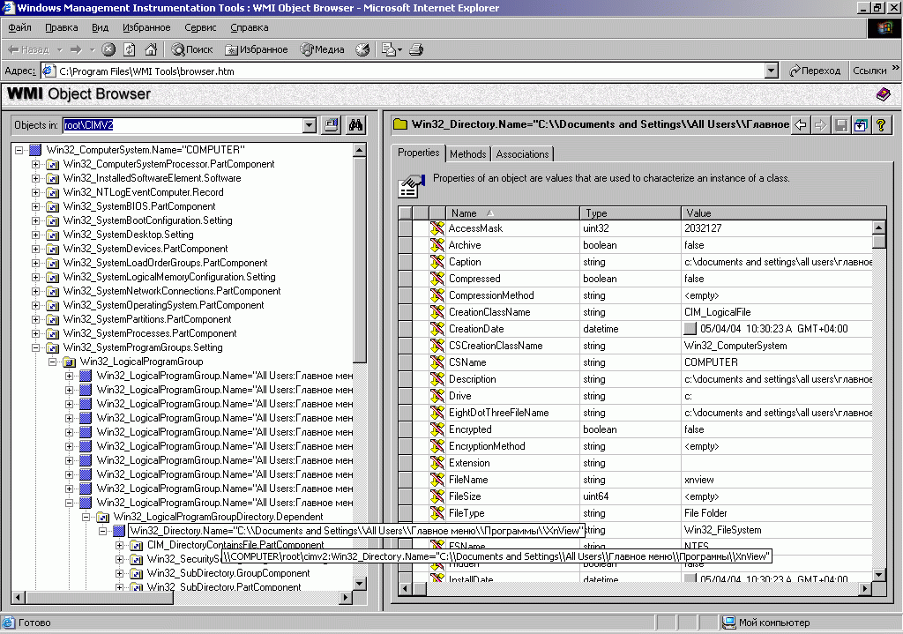Click the binoculars Find icon
The image size is (903, 634).
[x=356, y=125]
